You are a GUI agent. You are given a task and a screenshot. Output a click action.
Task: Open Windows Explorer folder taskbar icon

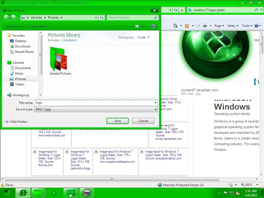pos(38,193)
